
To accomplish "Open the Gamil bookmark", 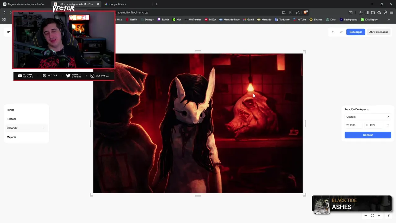I will click(x=248, y=20).
